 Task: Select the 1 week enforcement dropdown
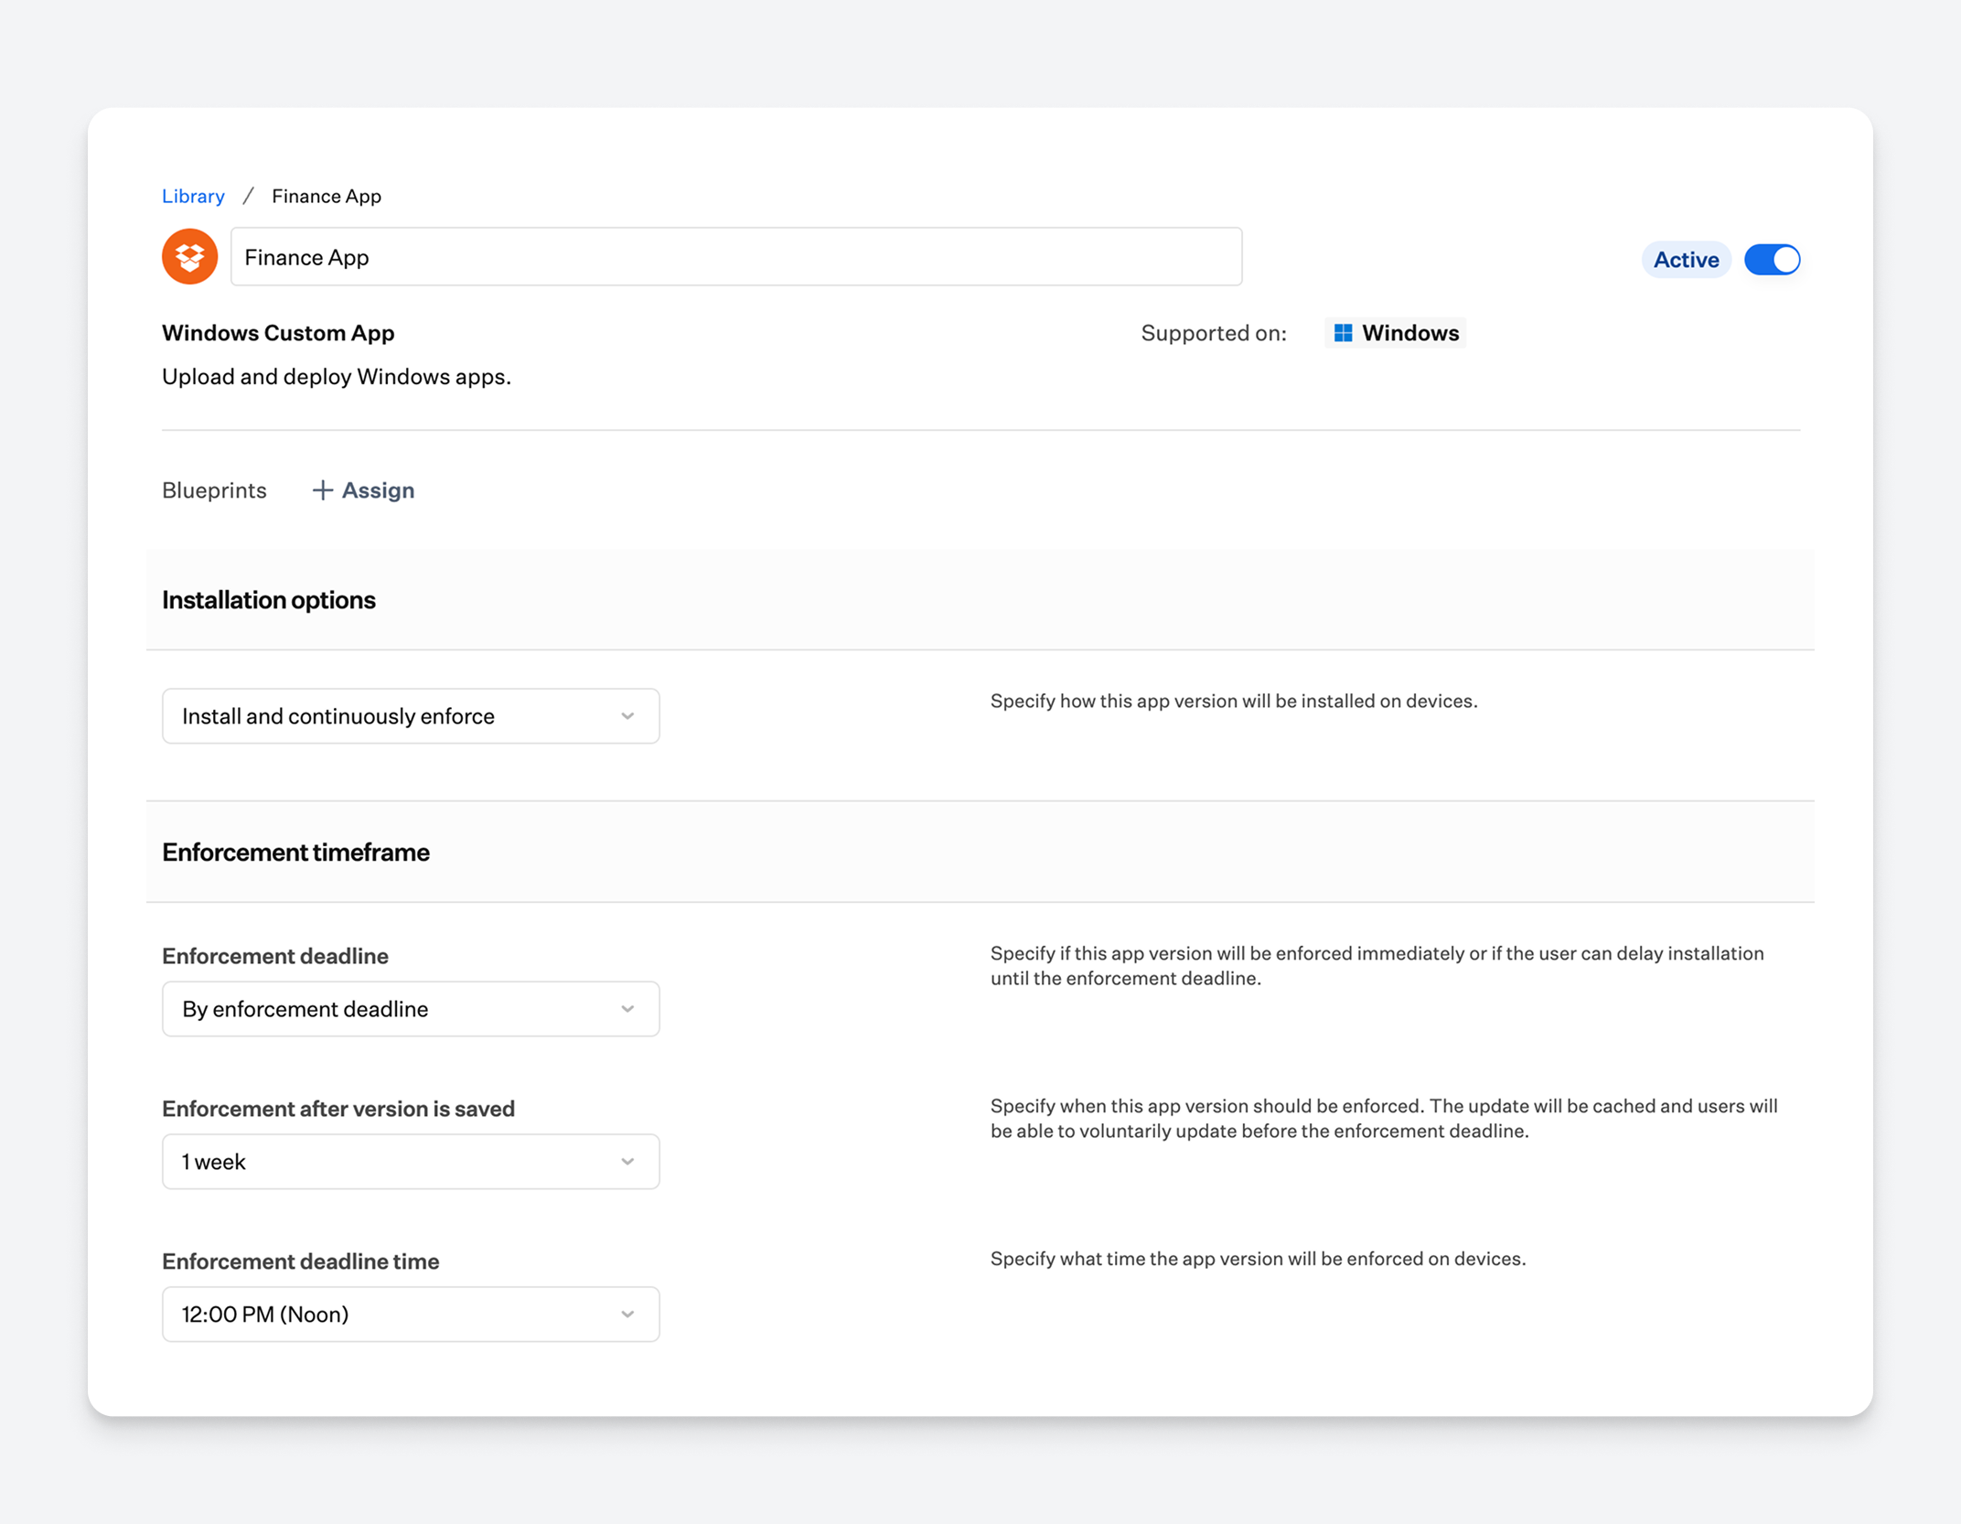[410, 1162]
